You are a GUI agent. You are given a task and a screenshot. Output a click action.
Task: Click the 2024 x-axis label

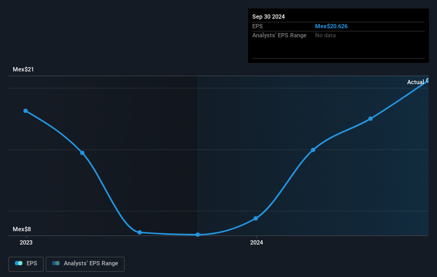257,243
